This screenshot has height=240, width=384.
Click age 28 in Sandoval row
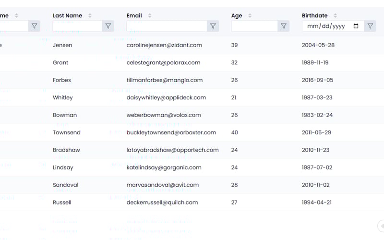234,185
